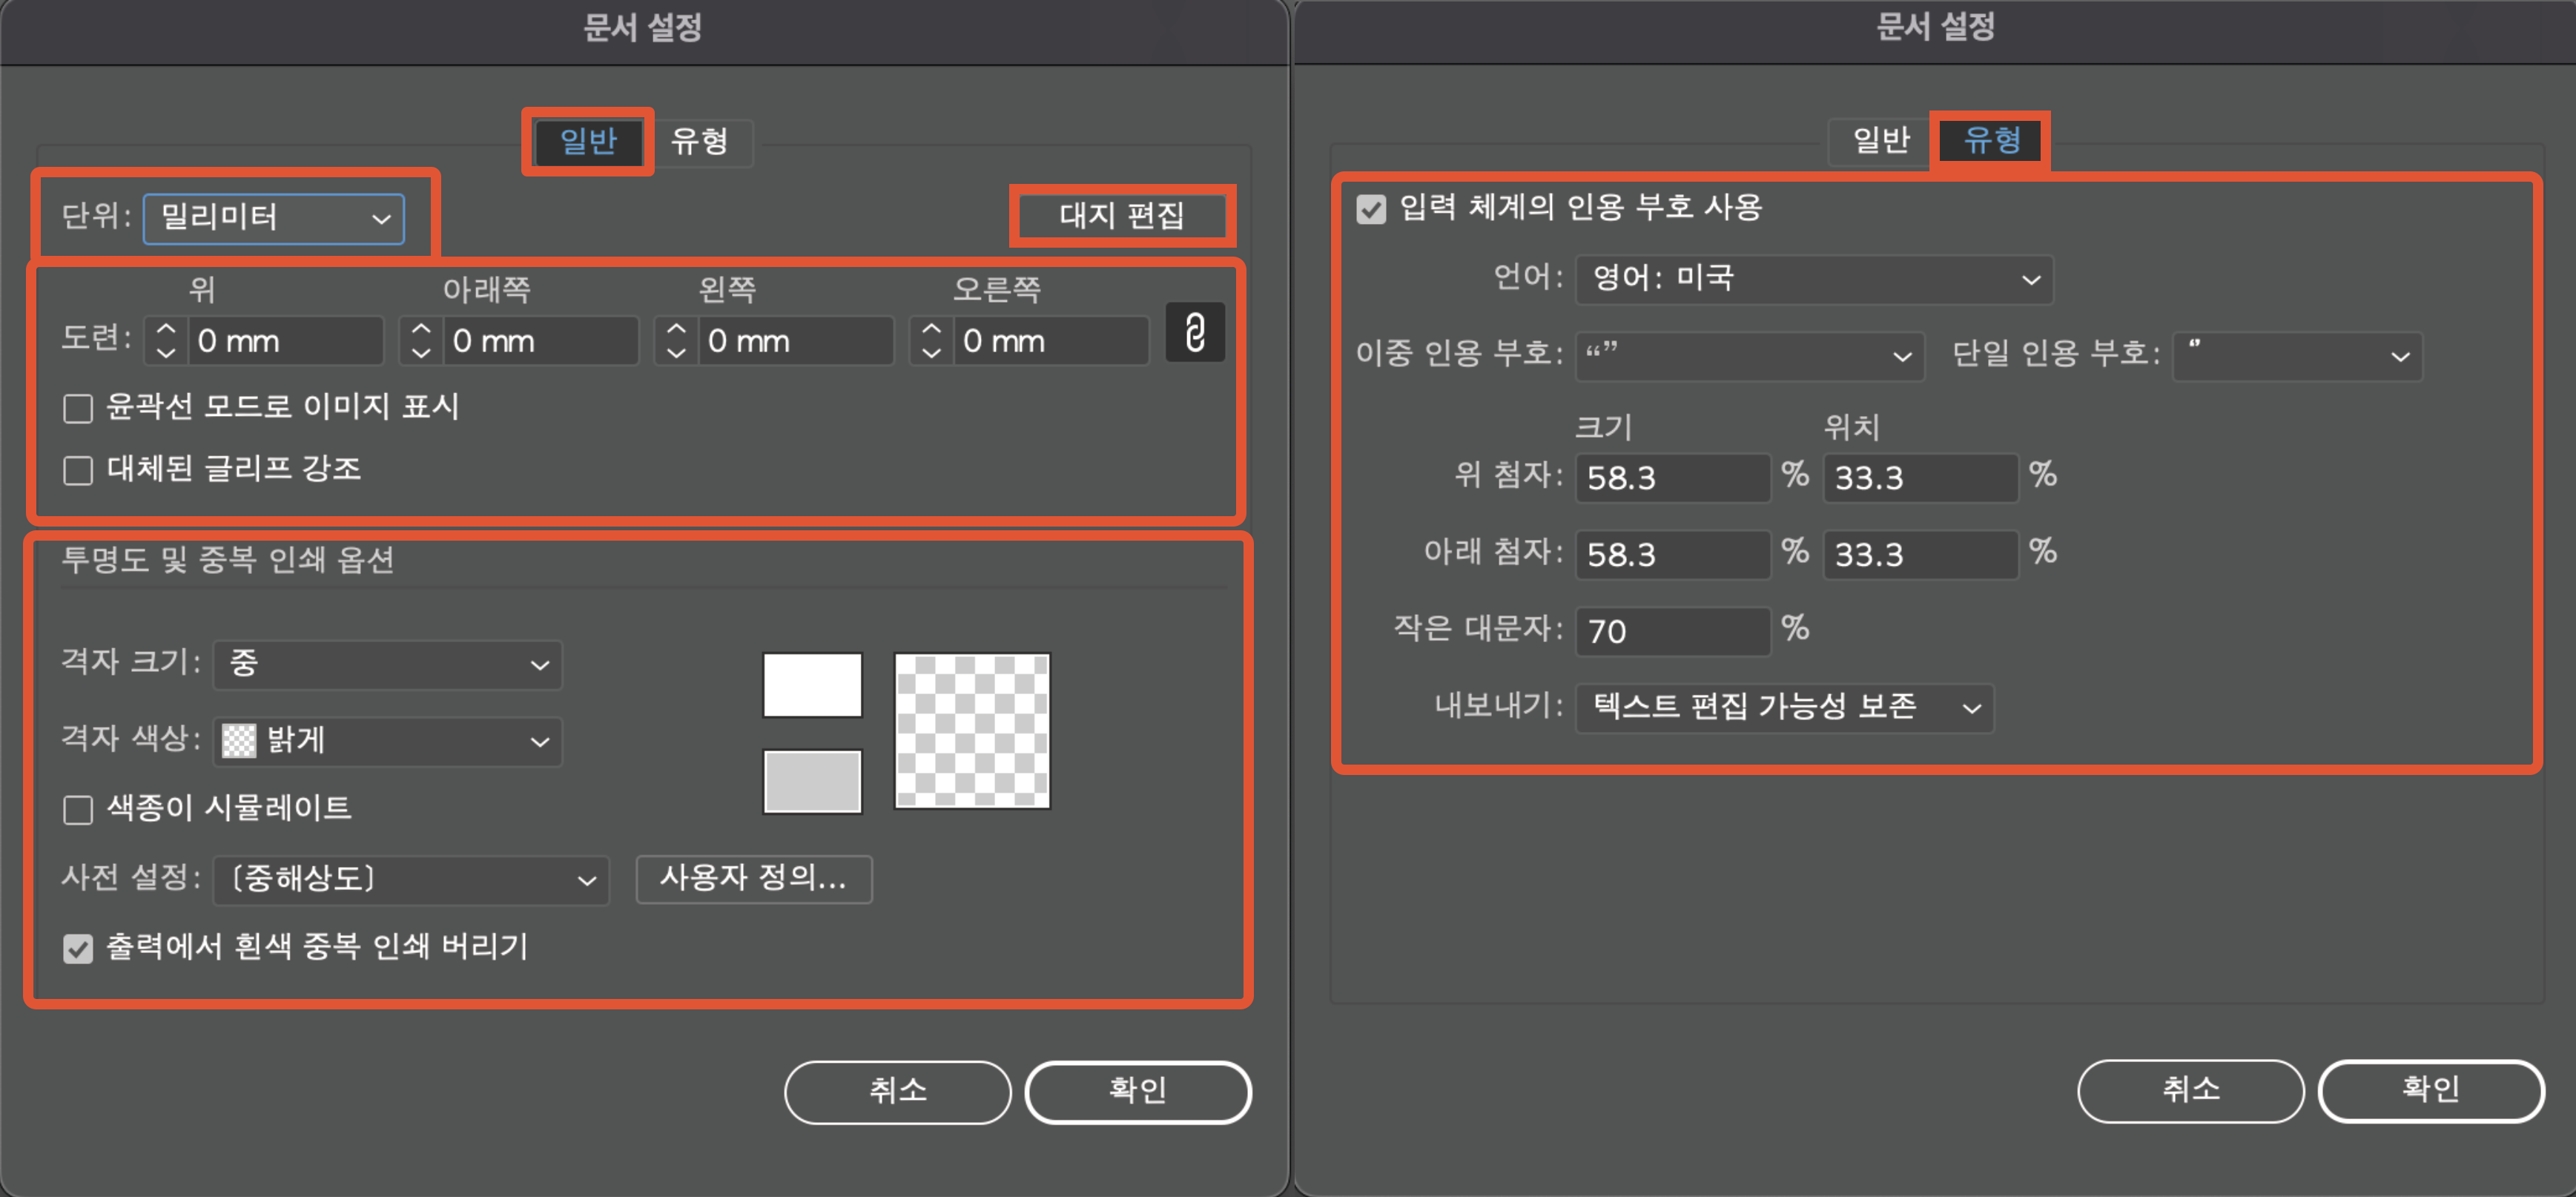Click the transparency checkerboard preview

tap(972, 731)
